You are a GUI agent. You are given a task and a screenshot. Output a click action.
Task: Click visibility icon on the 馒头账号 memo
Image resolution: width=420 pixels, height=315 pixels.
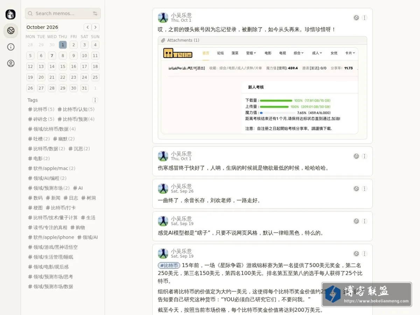pyautogui.click(x=356, y=18)
